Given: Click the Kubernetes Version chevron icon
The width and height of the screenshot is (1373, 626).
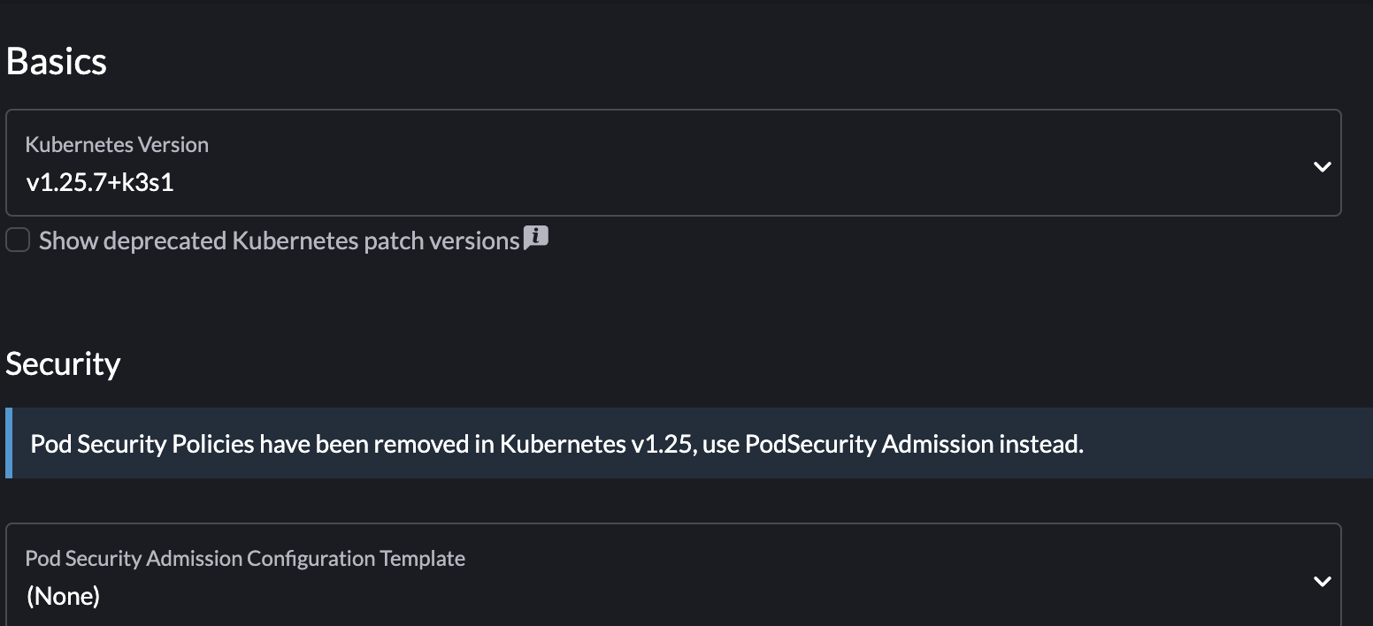Looking at the screenshot, I should point(1322,165).
